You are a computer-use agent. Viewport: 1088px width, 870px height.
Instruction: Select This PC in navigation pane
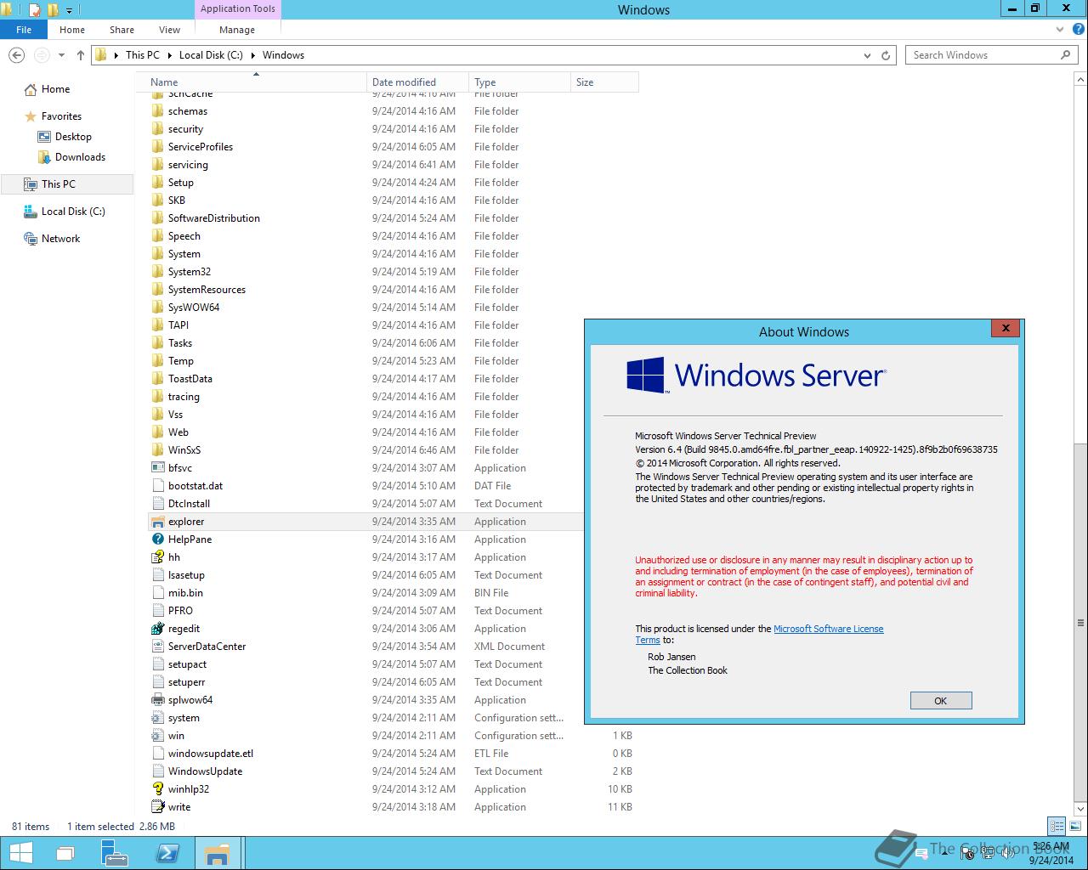66,184
